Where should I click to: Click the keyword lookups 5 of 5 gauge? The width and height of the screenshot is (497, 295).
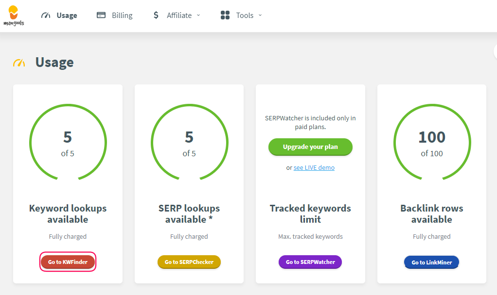pyautogui.click(x=68, y=143)
